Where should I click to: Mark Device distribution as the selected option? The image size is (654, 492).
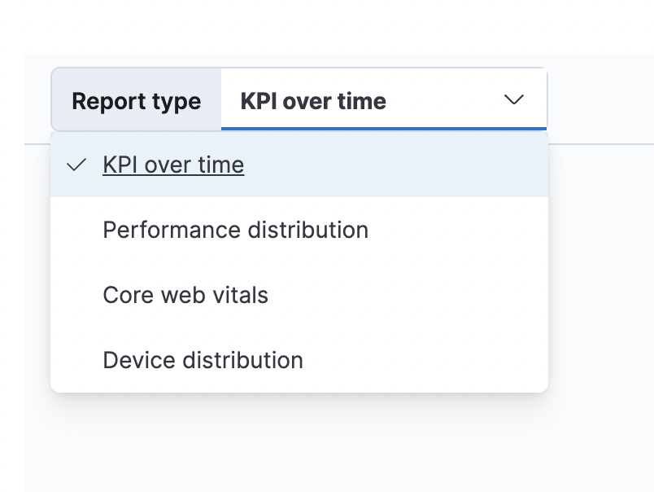pyautogui.click(x=203, y=360)
